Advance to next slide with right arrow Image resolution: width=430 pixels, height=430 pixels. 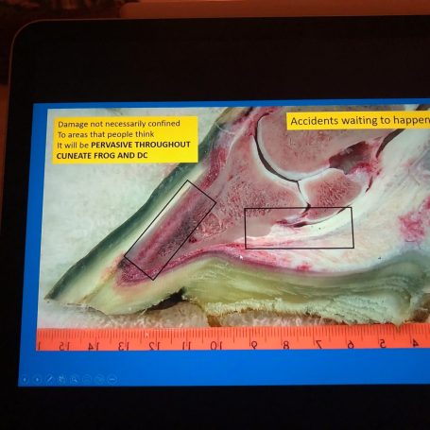point(37,379)
